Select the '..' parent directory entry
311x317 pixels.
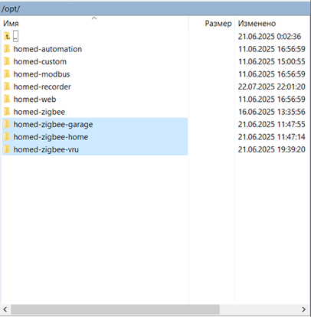click(x=15, y=36)
